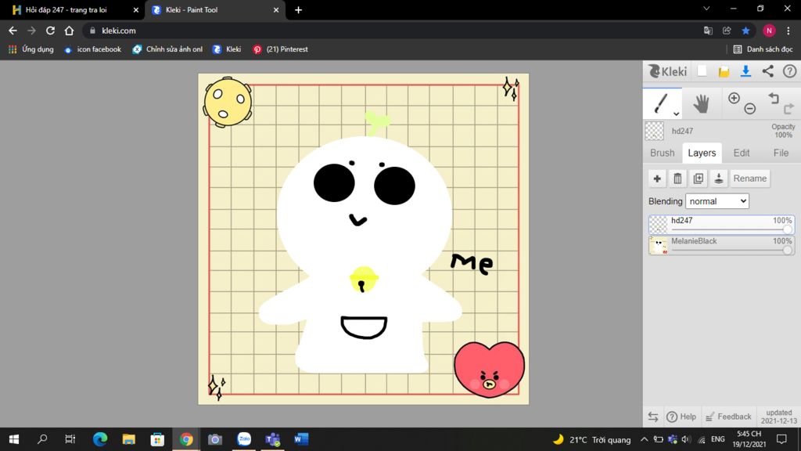The height and width of the screenshot is (451, 801).
Task: Open Windows Start menu
Action: click(14, 439)
